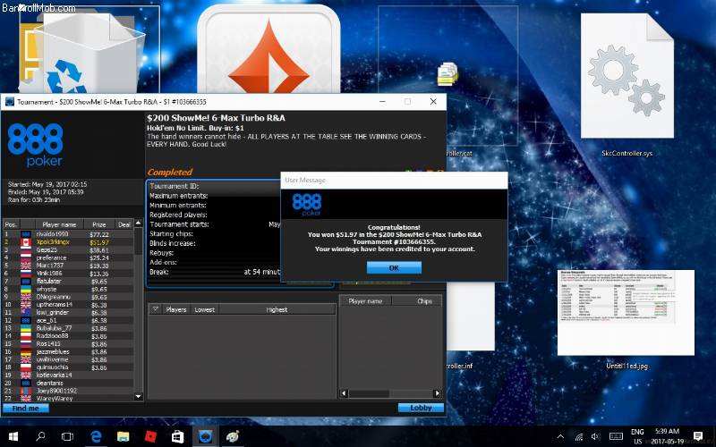716x447 pixels.
Task: Select player DNegreannu row
Action: tap(69, 297)
